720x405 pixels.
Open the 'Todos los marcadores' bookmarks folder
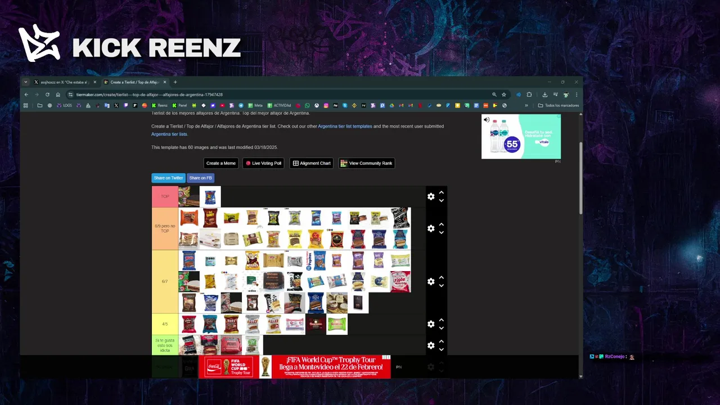[559, 105]
